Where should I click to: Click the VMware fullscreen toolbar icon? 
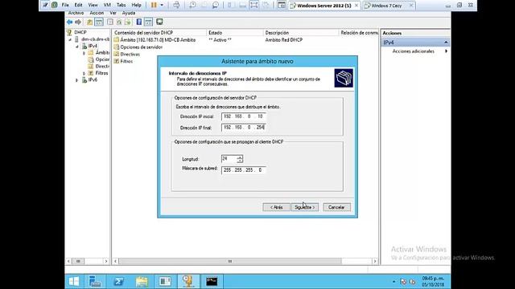(253, 5)
